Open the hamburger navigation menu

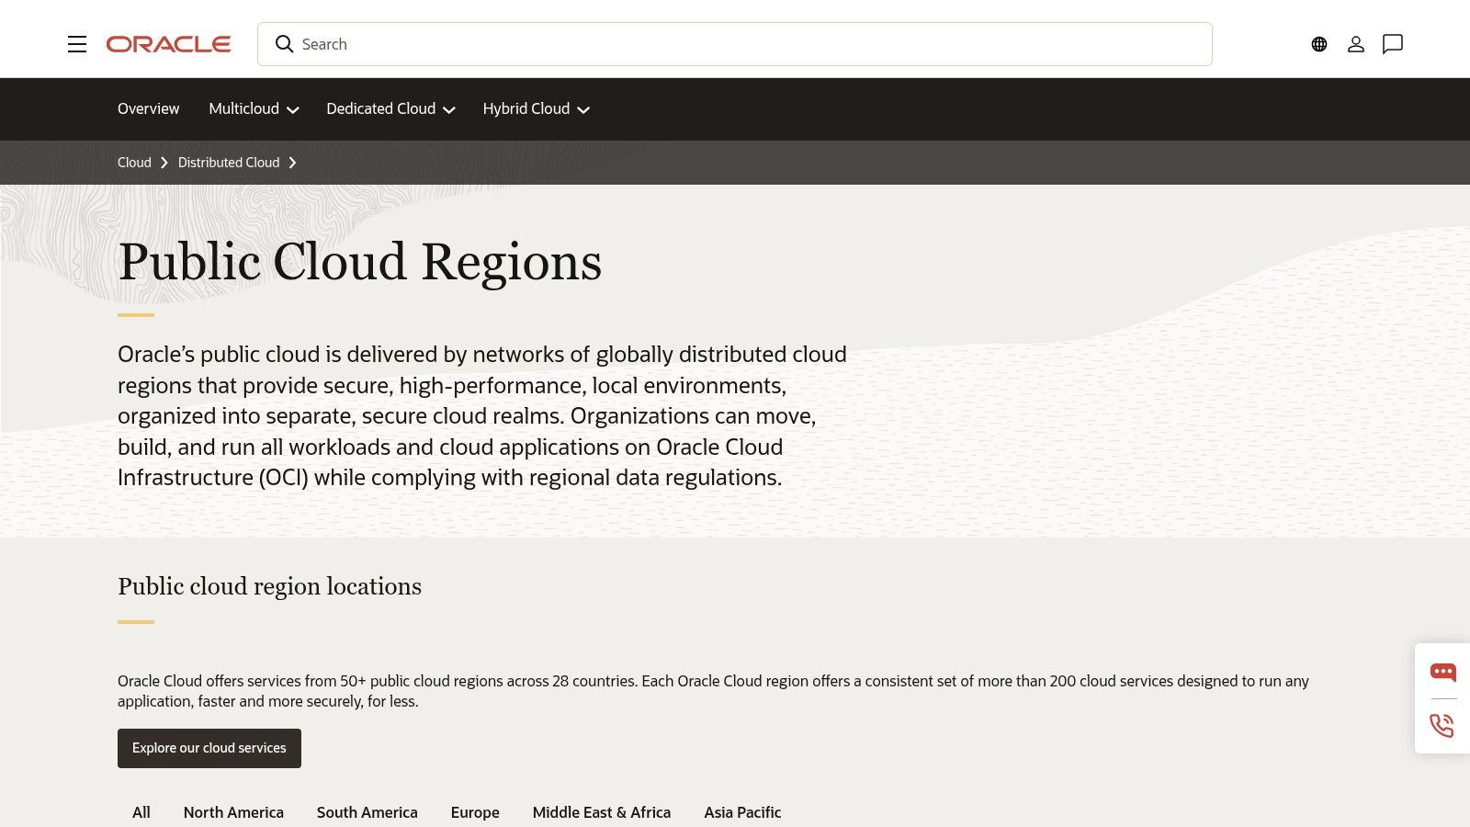pos(77,44)
